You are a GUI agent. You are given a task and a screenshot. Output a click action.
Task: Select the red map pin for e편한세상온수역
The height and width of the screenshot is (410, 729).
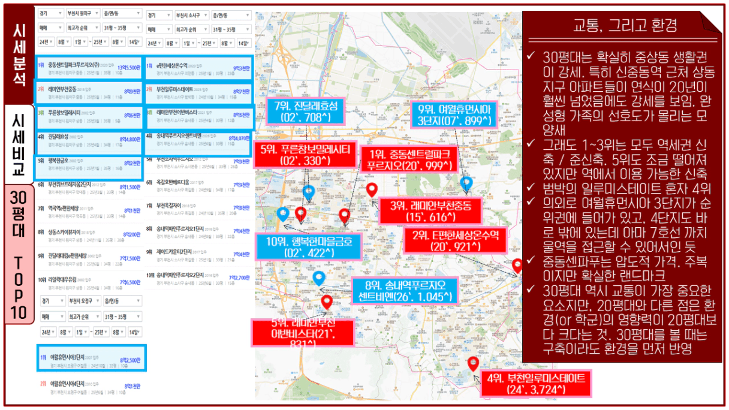pos(517,266)
